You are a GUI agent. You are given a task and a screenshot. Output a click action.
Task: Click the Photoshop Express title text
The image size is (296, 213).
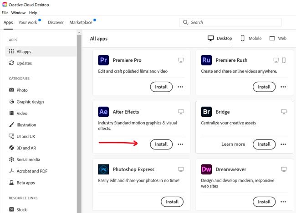(133, 169)
